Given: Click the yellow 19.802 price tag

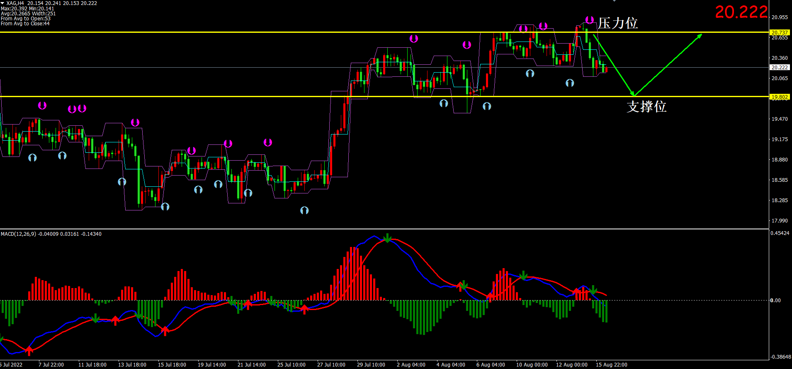Looking at the screenshot, I should (x=779, y=97).
